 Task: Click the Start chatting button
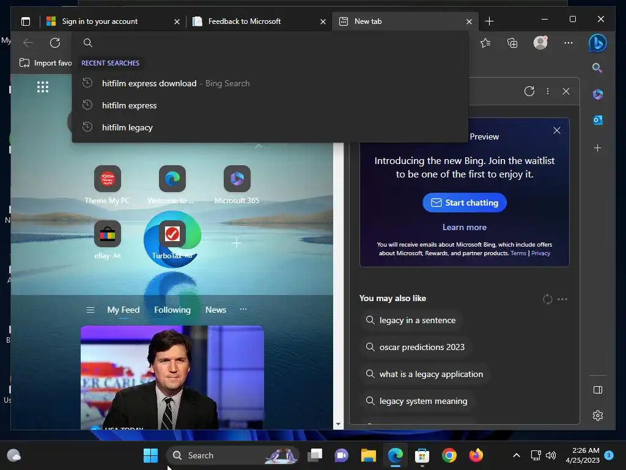[465, 203]
